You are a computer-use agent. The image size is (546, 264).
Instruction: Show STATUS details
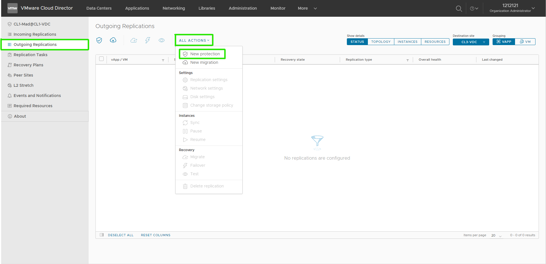pyautogui.click(x=357, y=42)
